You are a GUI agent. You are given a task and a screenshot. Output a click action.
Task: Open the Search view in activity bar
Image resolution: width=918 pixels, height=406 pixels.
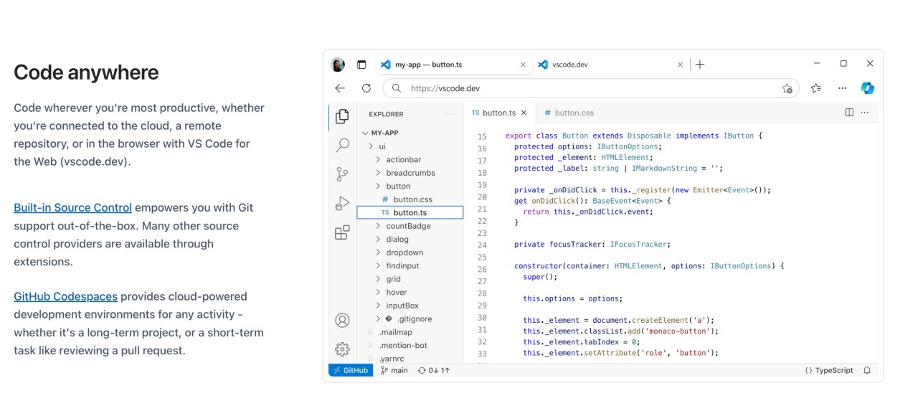(342, 145)
